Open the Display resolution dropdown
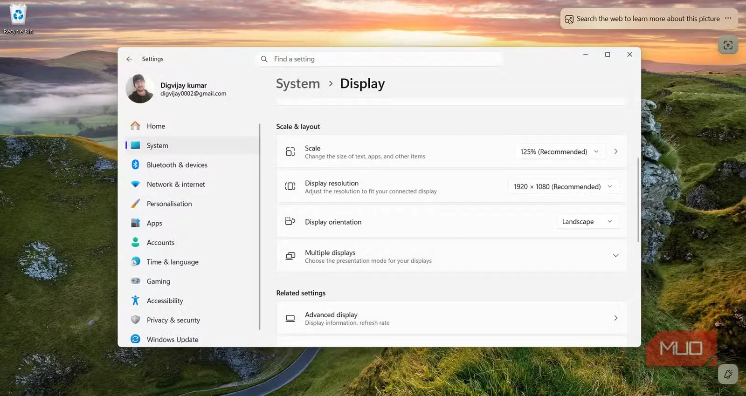The width and height of the screenshot is (746, 396). tap(563, 187)
